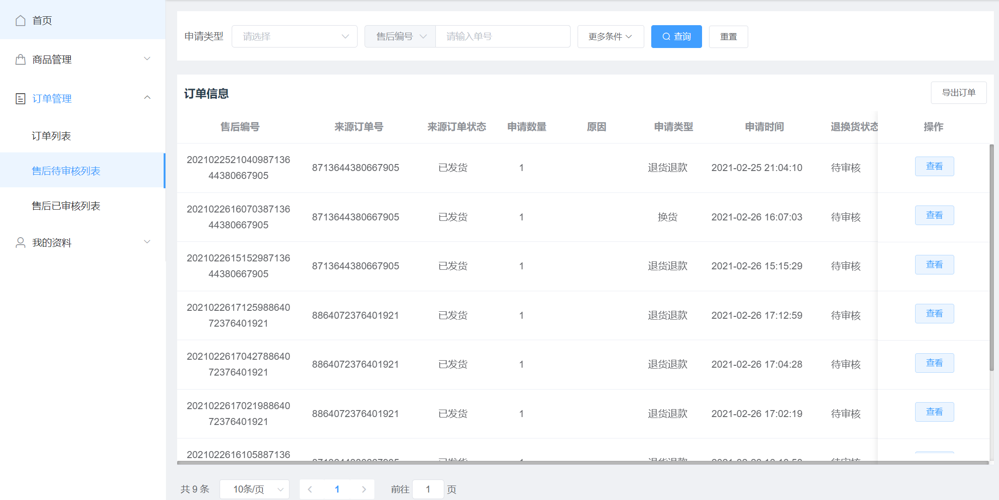
Task: Click the home icon beside 首页
Action: point(21,21)
